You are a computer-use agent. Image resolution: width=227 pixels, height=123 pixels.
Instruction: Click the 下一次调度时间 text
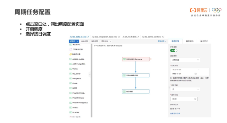tap(108, 46)
